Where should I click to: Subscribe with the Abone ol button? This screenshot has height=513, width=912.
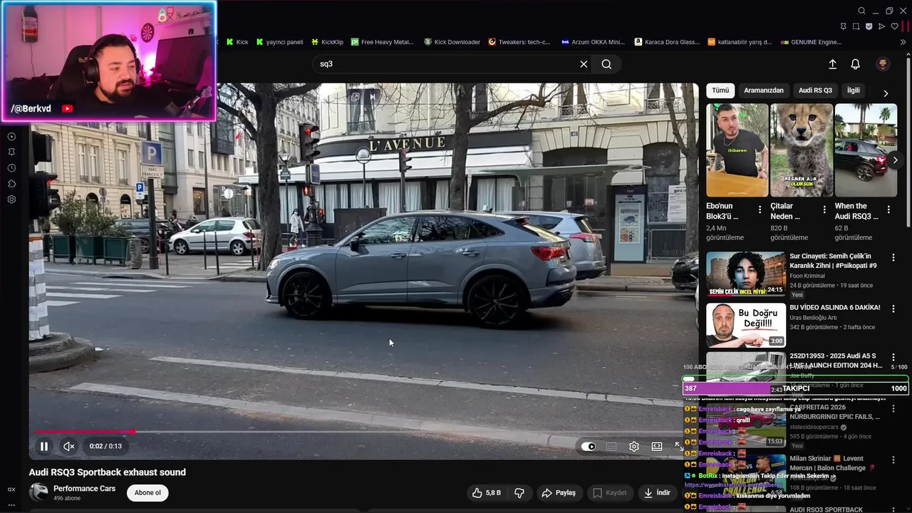(147, 492)
